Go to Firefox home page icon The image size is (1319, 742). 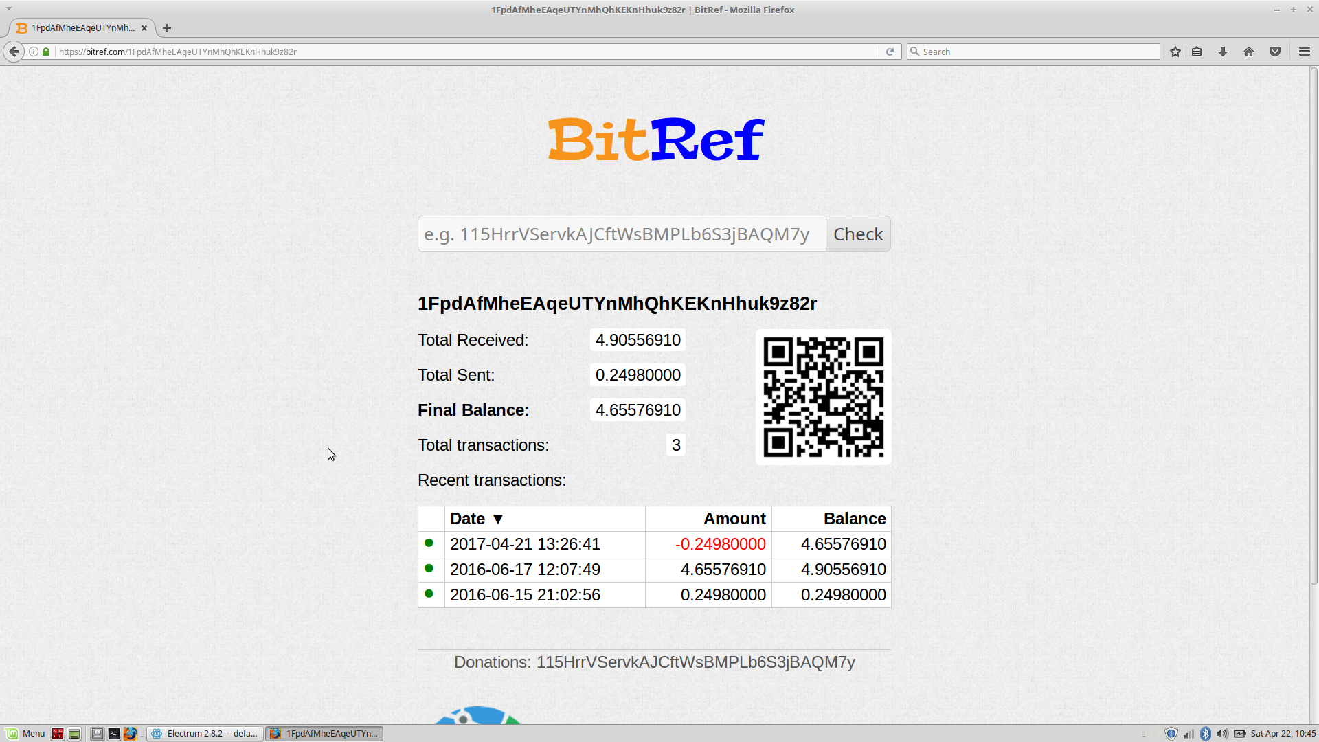pos(1249,52)
